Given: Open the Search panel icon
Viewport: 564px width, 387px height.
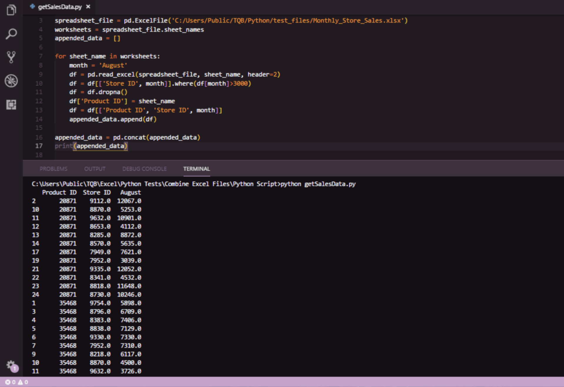Looking at the screenshot, I should 11,34.
